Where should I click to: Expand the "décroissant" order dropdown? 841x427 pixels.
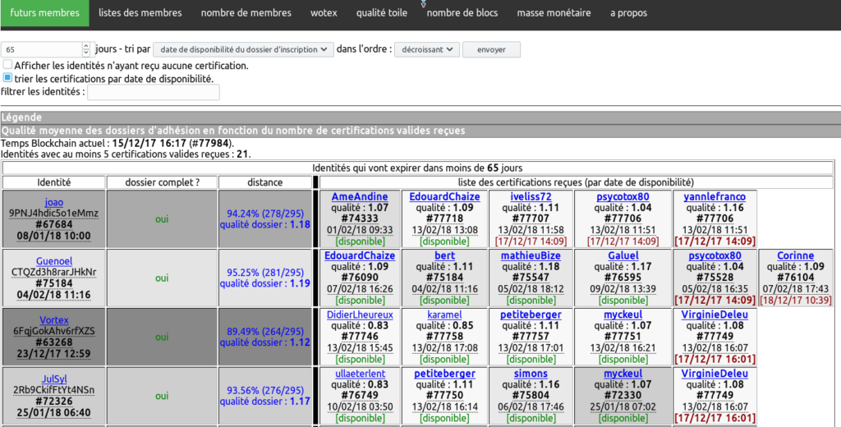(426, 49)
